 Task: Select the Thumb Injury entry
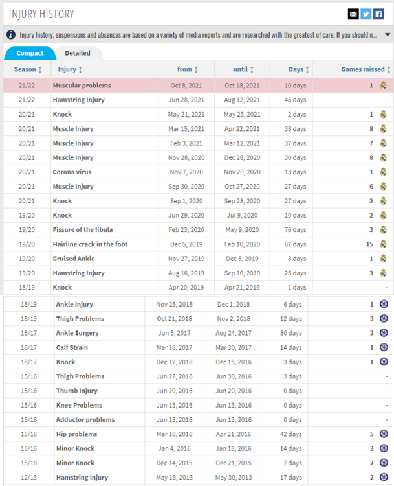(x=77, y=391)
